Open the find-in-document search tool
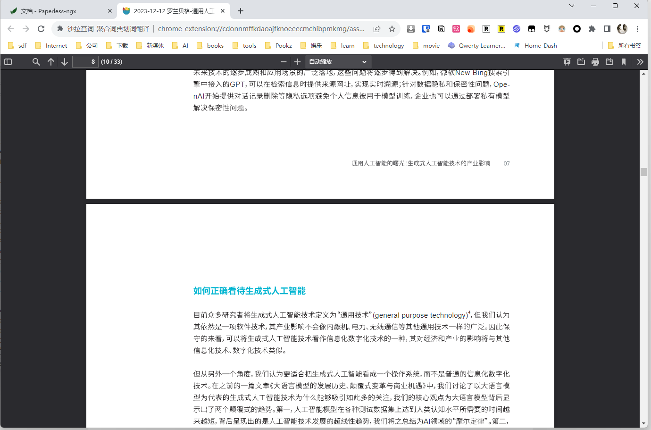This screenshot has width=651, height=430. 36,62
